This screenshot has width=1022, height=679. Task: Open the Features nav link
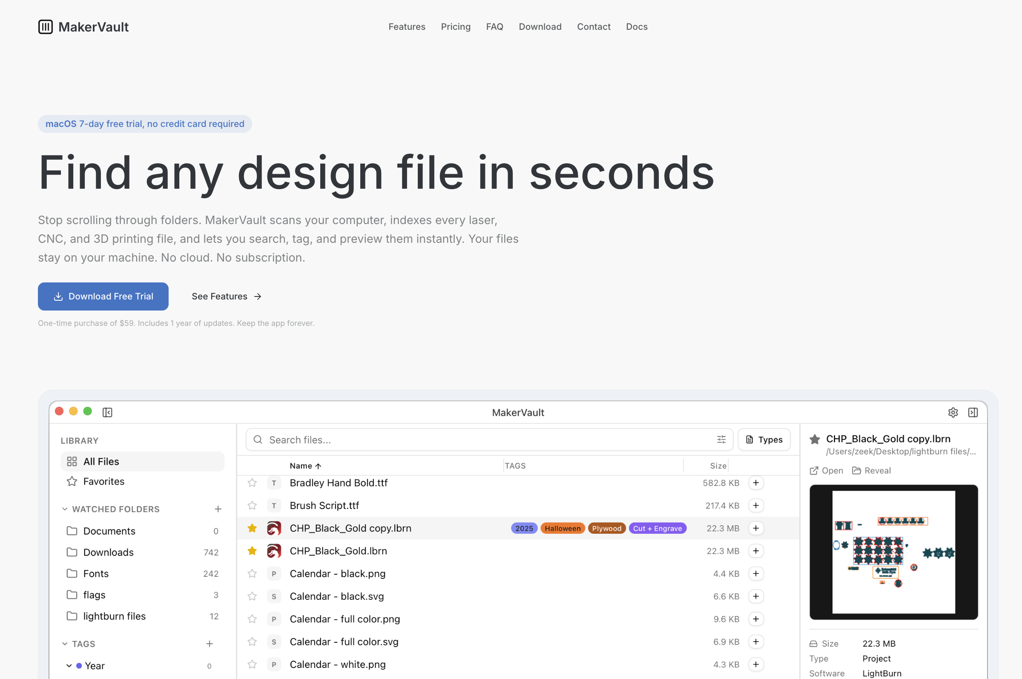(x=407, y=27)
